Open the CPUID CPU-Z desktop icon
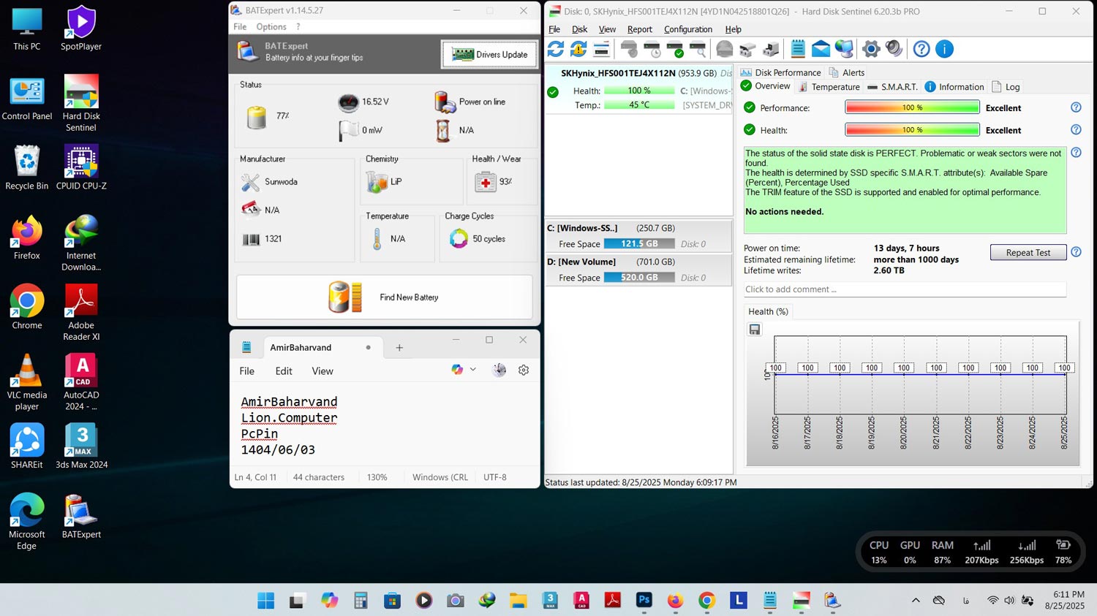Image resolution: width=1097 pixels, height=616 pixels. click(81, 168)
